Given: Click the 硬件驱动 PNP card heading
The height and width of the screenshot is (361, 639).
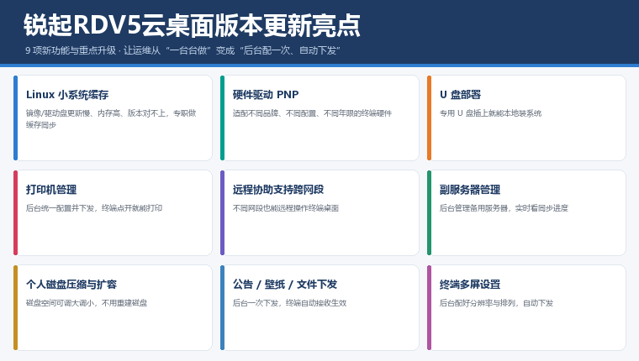Looking at the screenshot, I should pyautogui.click(x=266, y=94).
